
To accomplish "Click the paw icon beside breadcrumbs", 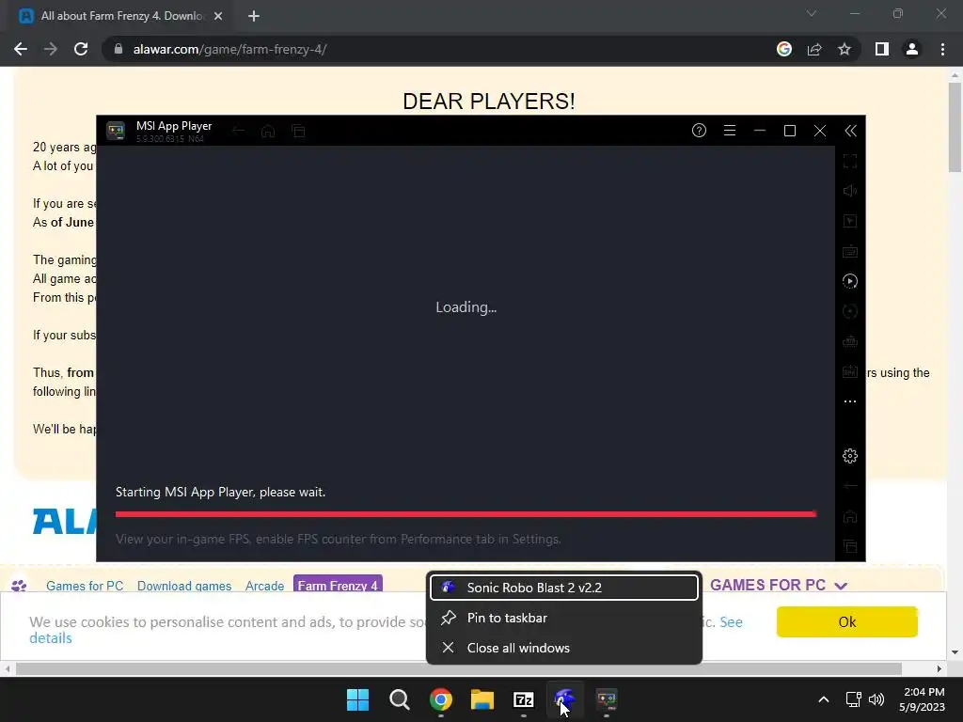I will point(19,586).
